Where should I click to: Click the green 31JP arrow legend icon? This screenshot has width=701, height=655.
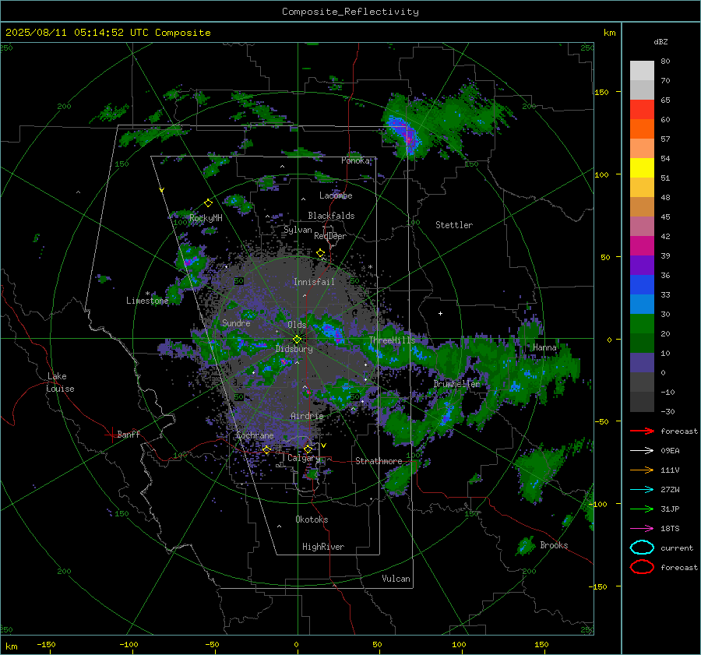point(642,509)
